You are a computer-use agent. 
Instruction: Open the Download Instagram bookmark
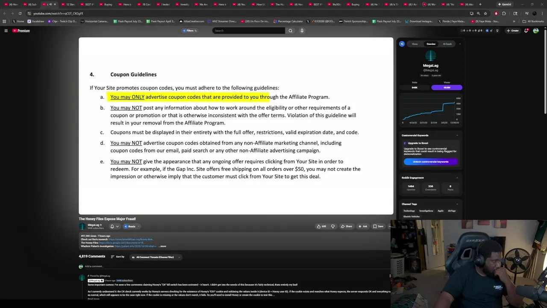click(x=419, y=21)
